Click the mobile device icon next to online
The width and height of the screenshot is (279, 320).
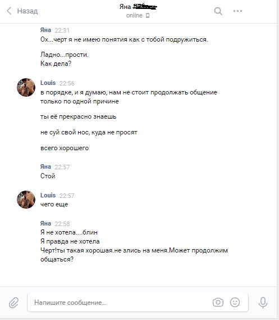pos(148,16)
